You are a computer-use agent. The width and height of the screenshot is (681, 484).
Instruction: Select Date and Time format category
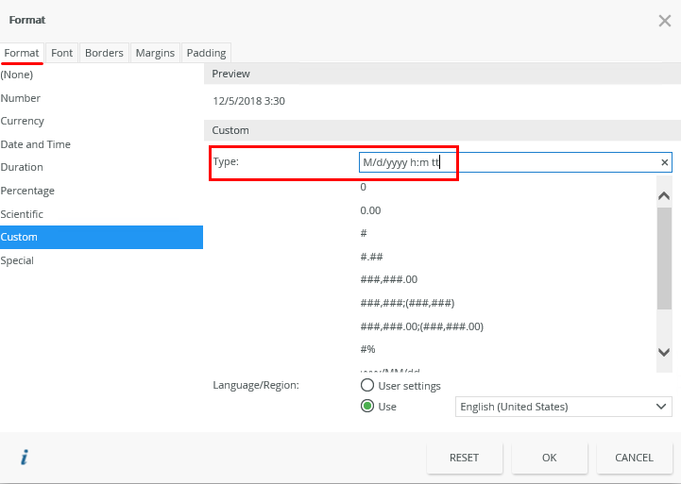36,144
